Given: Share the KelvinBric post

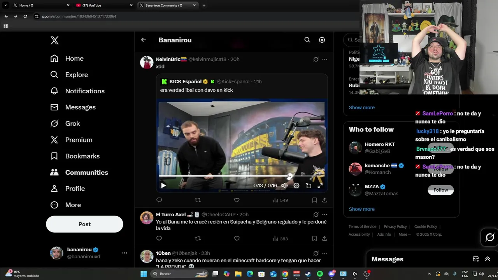Looking at the screenshot, I should pos(324,200).
